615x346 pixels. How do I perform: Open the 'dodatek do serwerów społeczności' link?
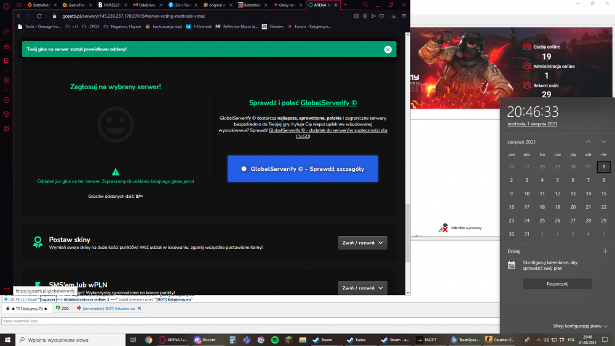tap(328, 133)
